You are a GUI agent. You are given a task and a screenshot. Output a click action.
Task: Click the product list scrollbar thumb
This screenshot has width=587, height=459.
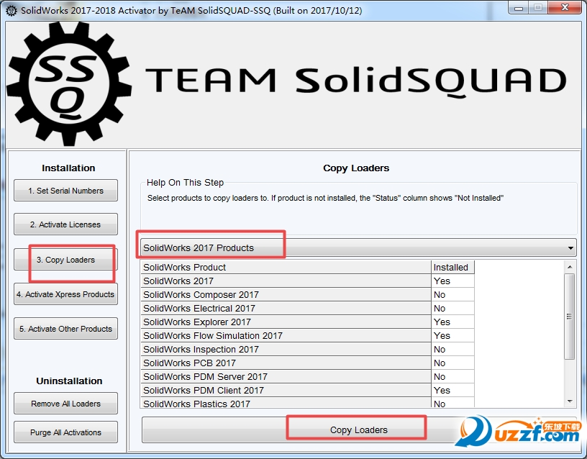tap(570, 317)
